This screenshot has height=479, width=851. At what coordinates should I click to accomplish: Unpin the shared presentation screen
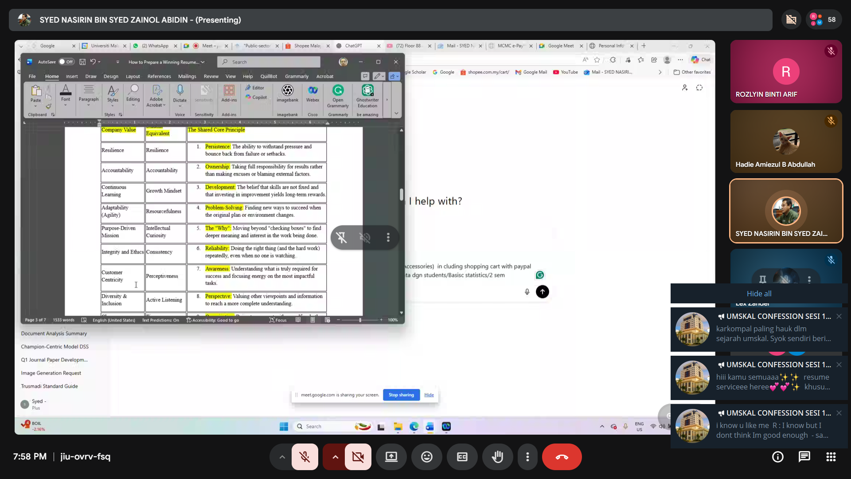click(342, 238)
